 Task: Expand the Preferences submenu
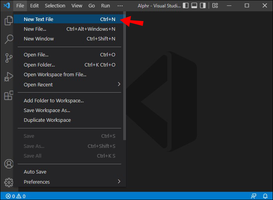click(119, 182)
